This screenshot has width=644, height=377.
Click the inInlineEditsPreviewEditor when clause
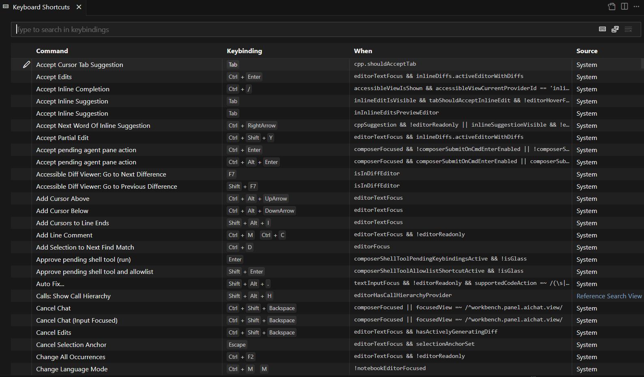[x=396, y=112]
